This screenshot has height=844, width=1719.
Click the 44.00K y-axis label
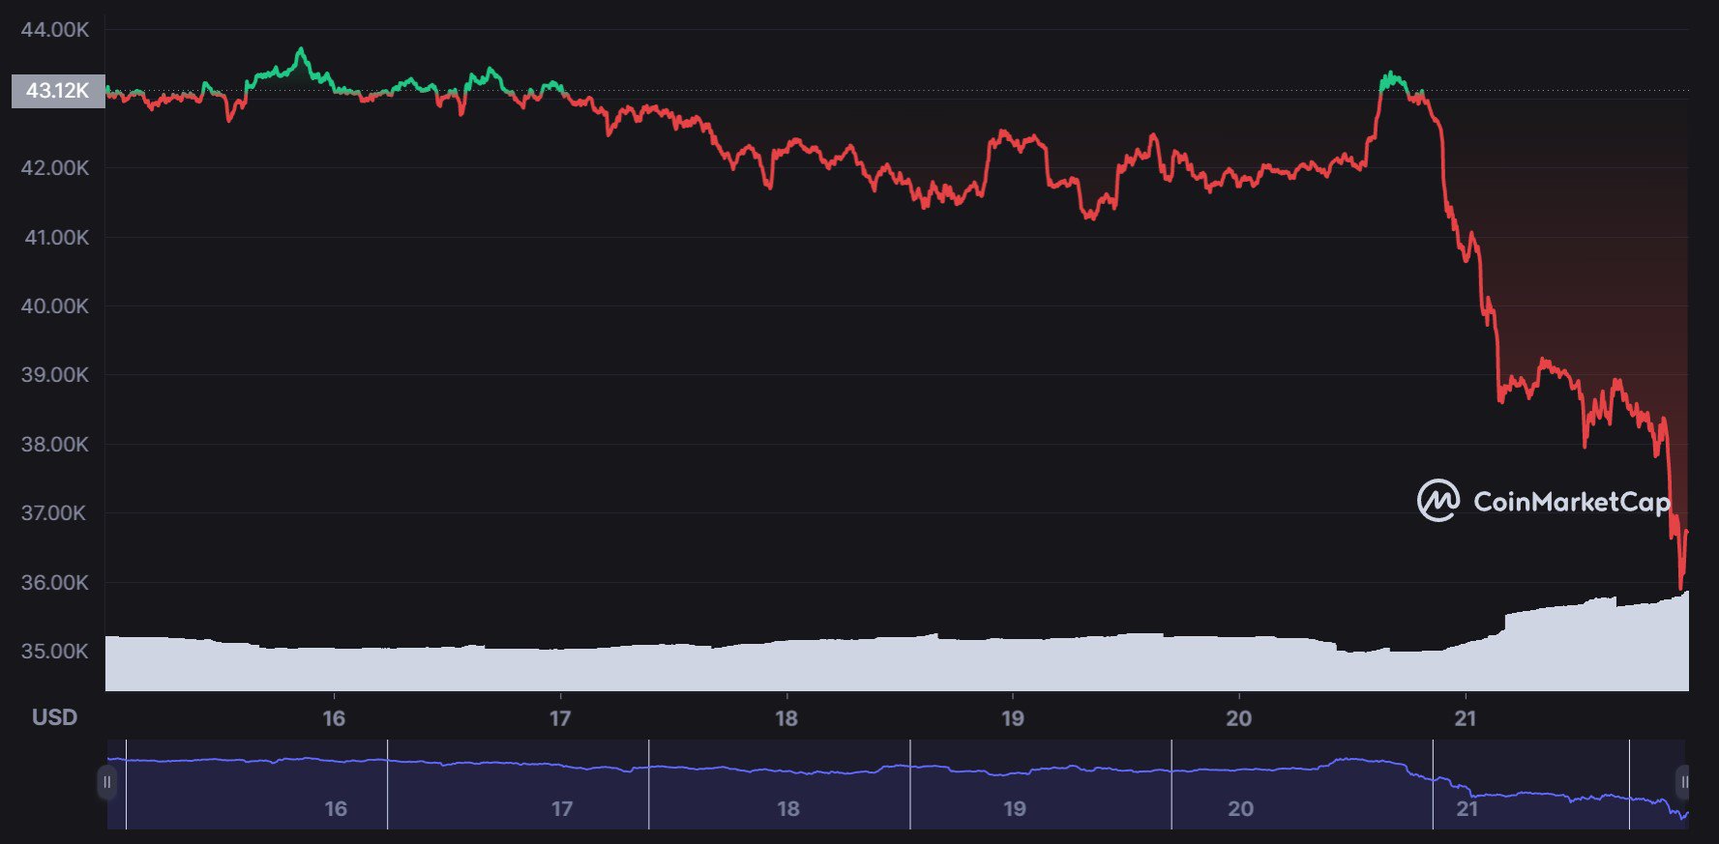pyautogui.click(x=55, y=30)
